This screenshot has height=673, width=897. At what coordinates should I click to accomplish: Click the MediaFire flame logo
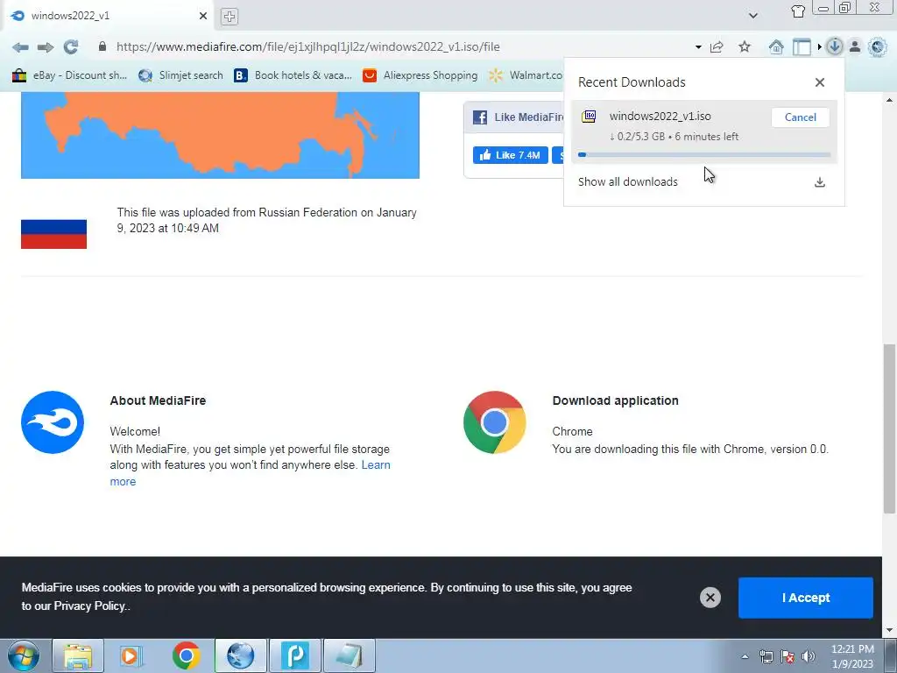click(53, 422)
